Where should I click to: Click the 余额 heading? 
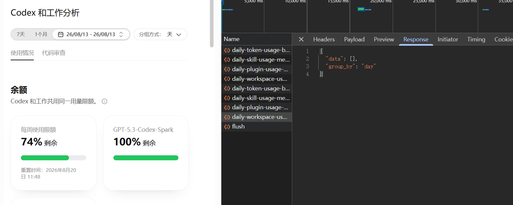[19, 90]
